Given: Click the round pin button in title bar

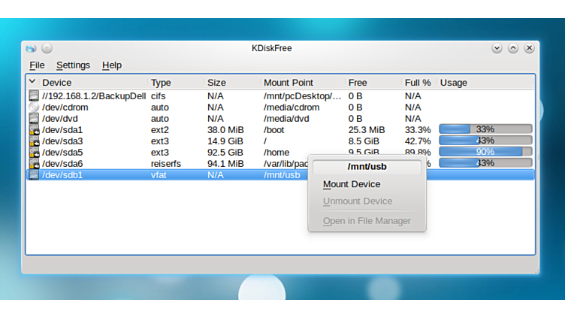Looking at the screenshot, I should coord(47,48).
